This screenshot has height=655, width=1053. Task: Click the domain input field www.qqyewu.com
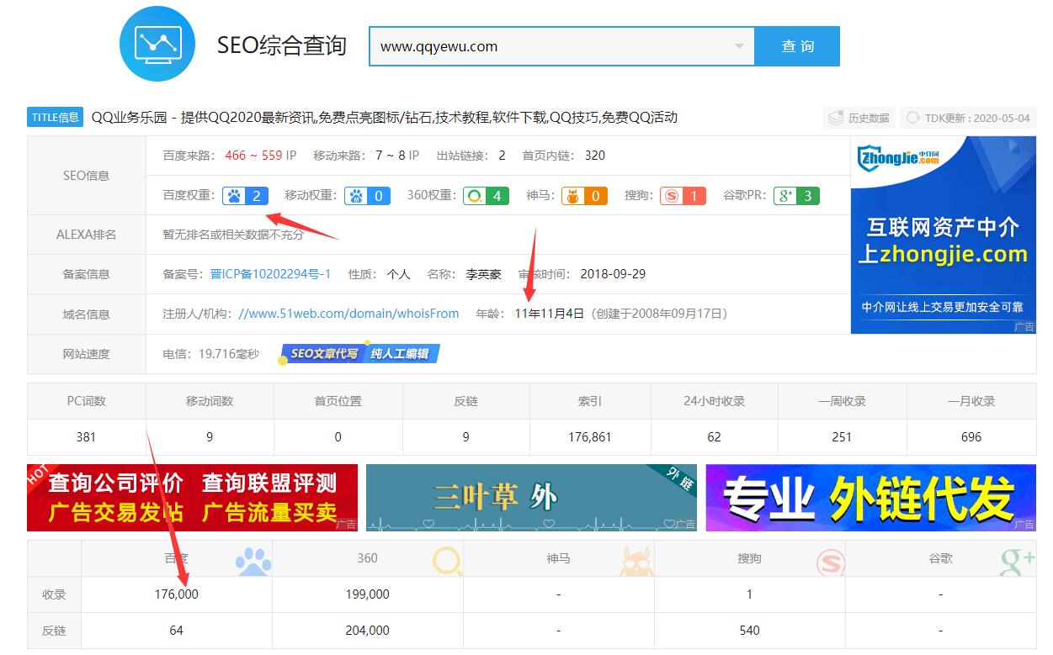561,46
